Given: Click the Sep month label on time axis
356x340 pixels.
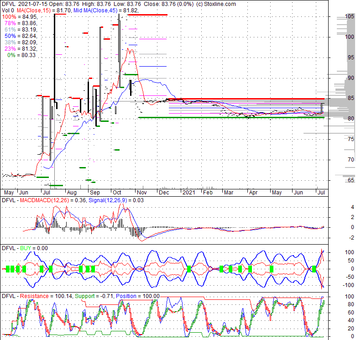Looking at the screenshot, I should click(95, 193).
